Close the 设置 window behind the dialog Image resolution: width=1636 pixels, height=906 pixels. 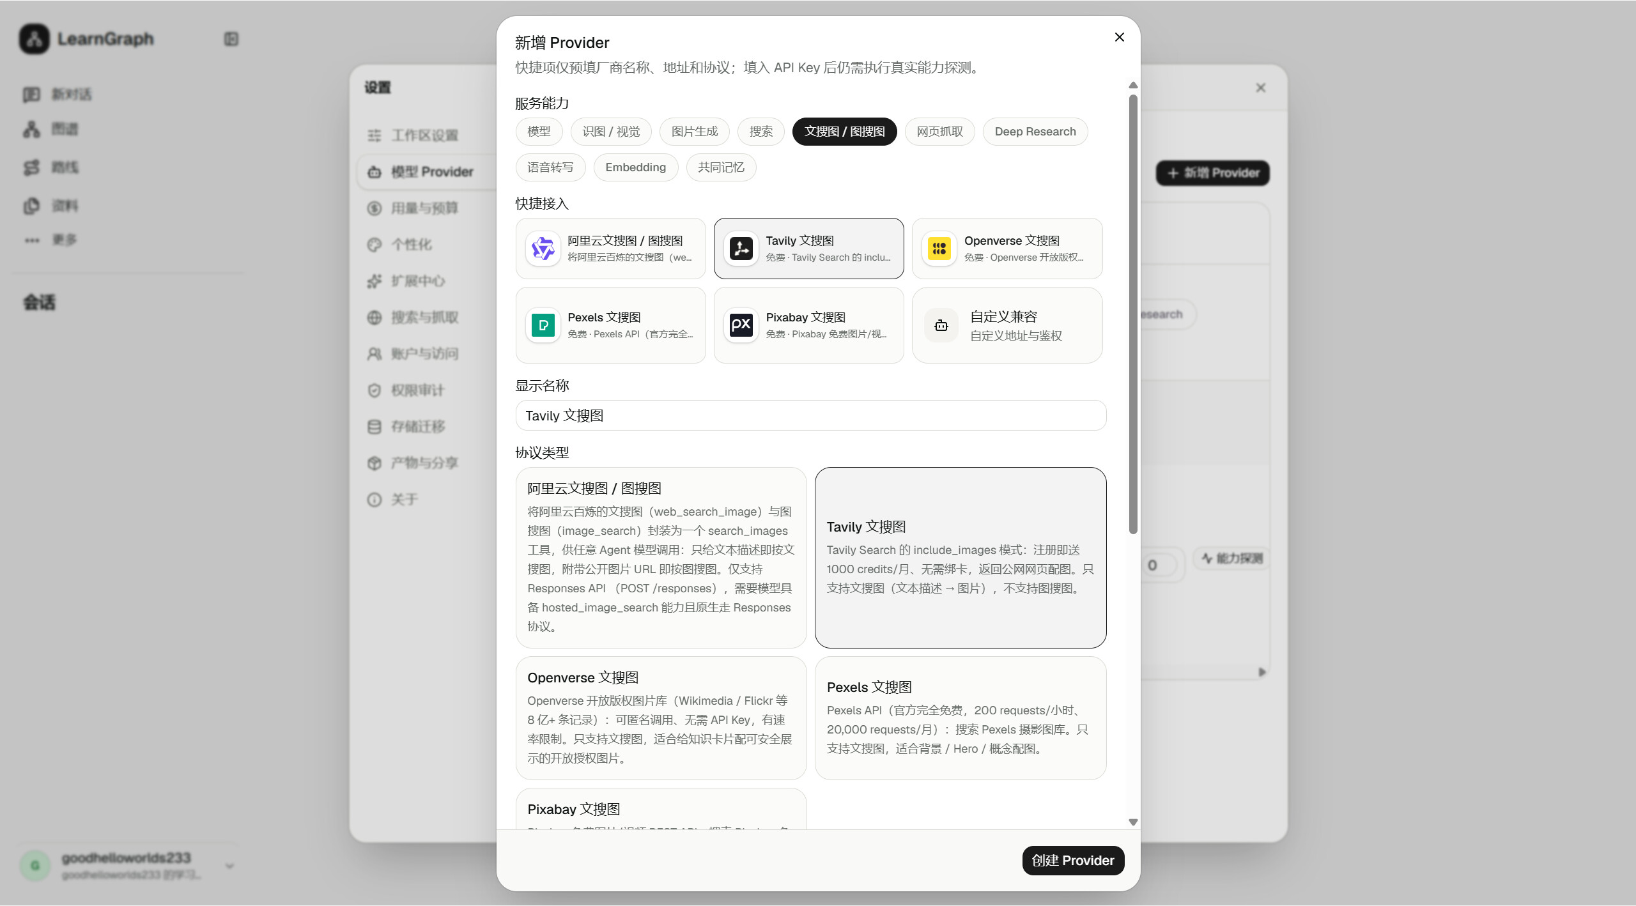pos(1260,88)
